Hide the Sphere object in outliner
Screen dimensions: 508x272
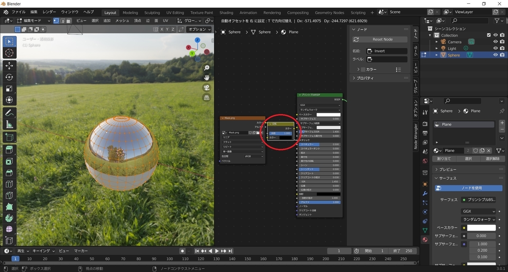pos(495,55)
